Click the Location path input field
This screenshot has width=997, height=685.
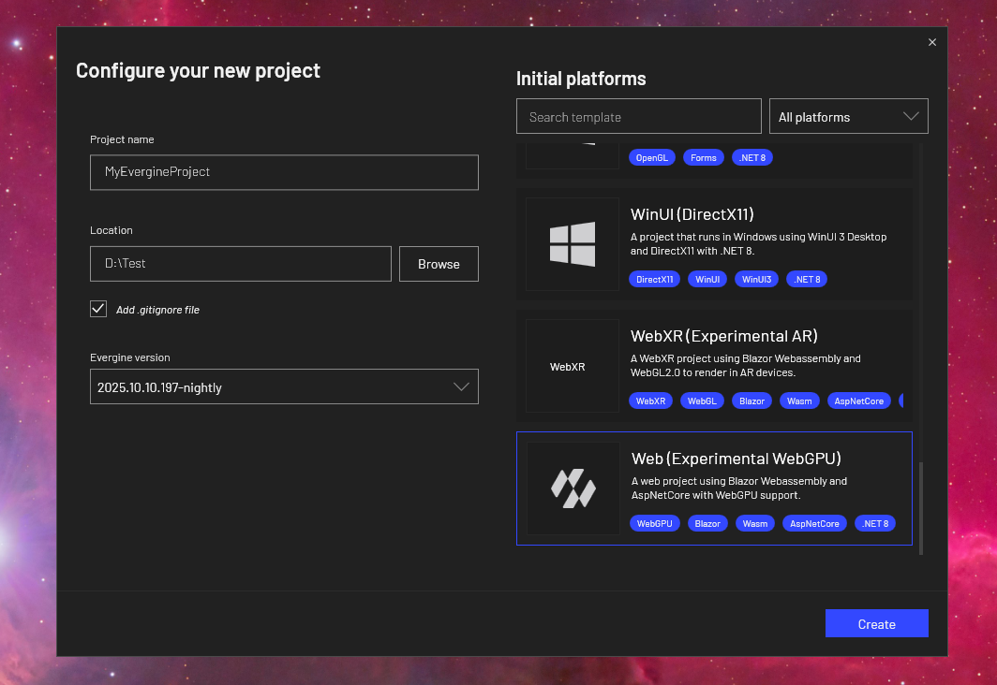(240, 264)
